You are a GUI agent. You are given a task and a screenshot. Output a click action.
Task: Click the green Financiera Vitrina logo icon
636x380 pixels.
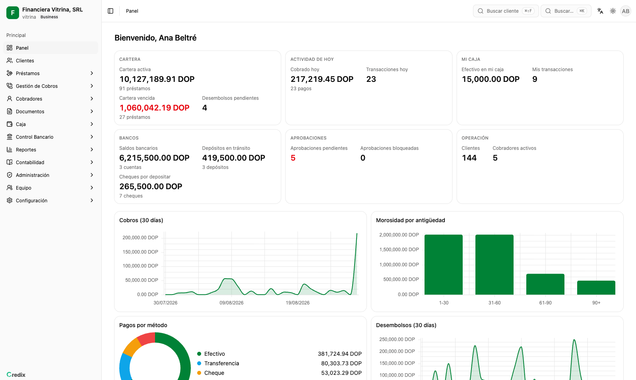coord(13,13)
